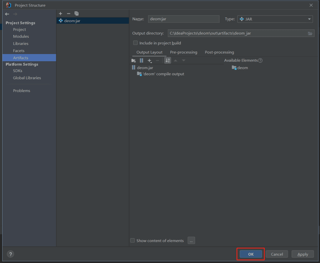
Task: Toggle the sort alphabetically icon
Action: 168,61
